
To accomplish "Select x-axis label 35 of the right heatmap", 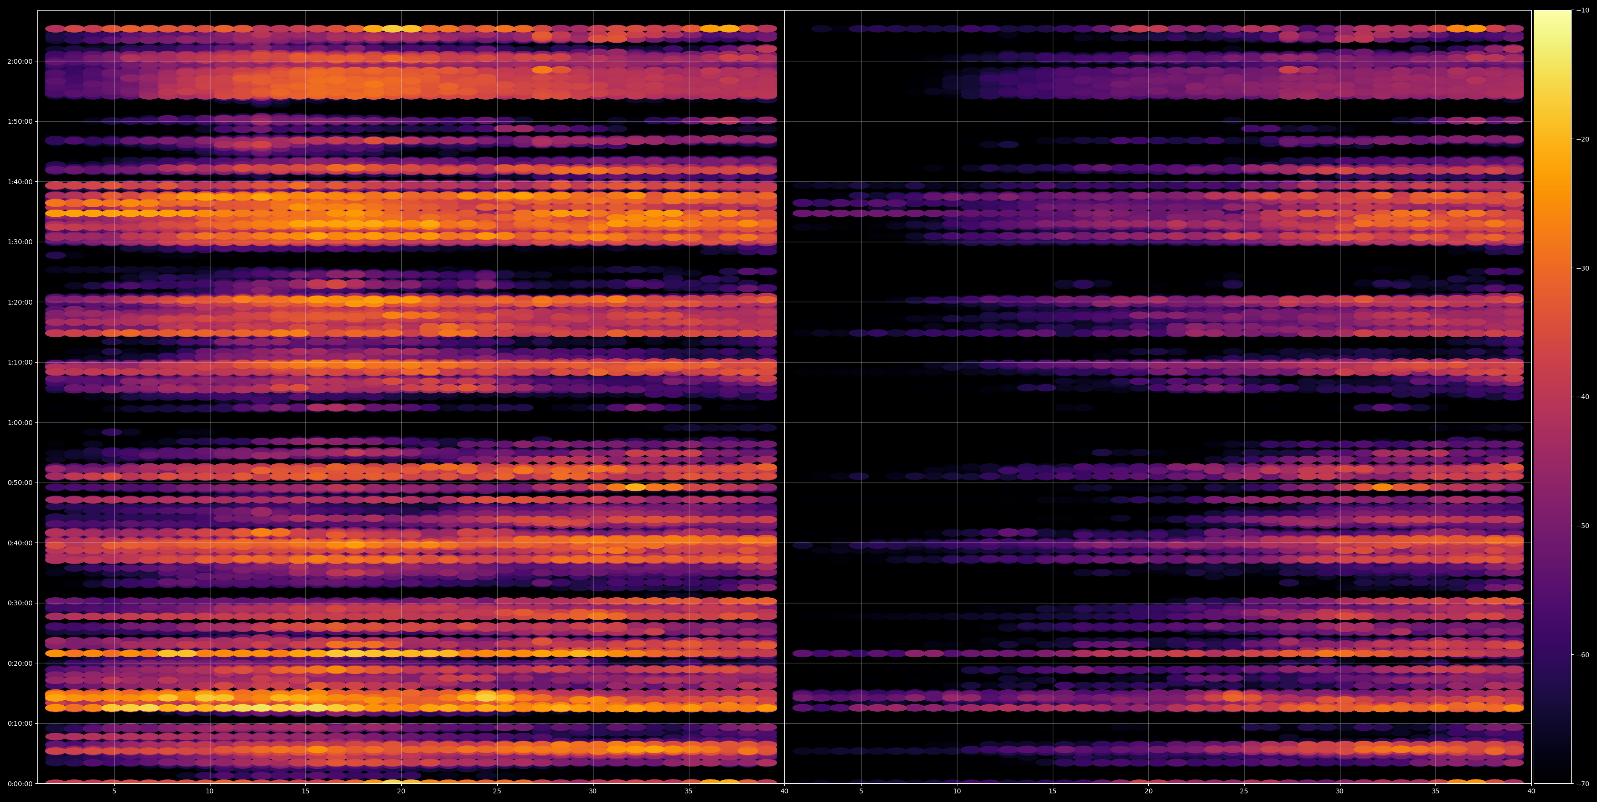I will (1436, 791).
